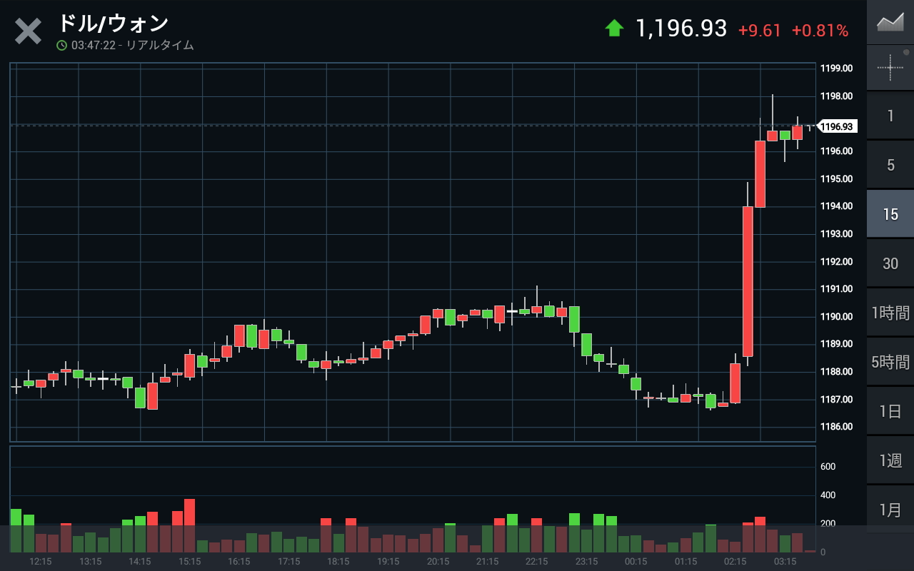Screen dimensions: 914x571
Task: Open the chart type area icon
Action: click(890, 22)
